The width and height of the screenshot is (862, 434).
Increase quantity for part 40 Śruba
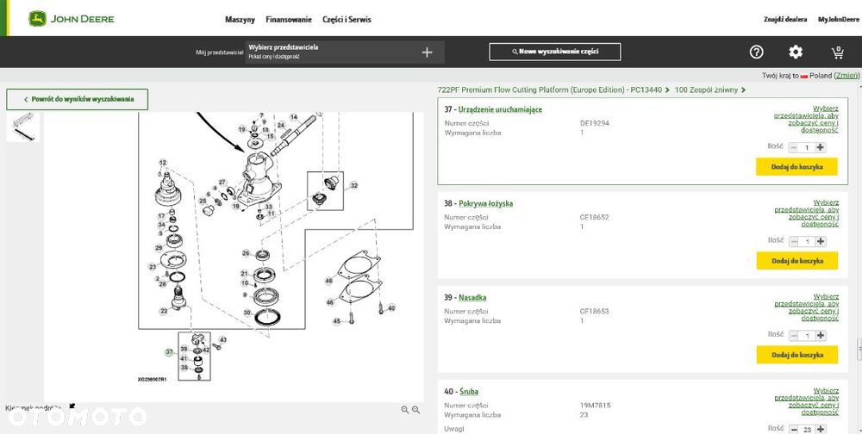tap(821, 429)
